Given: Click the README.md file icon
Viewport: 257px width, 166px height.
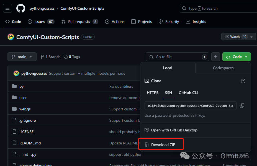Looking at the screenshot, I should pos(14,143).
